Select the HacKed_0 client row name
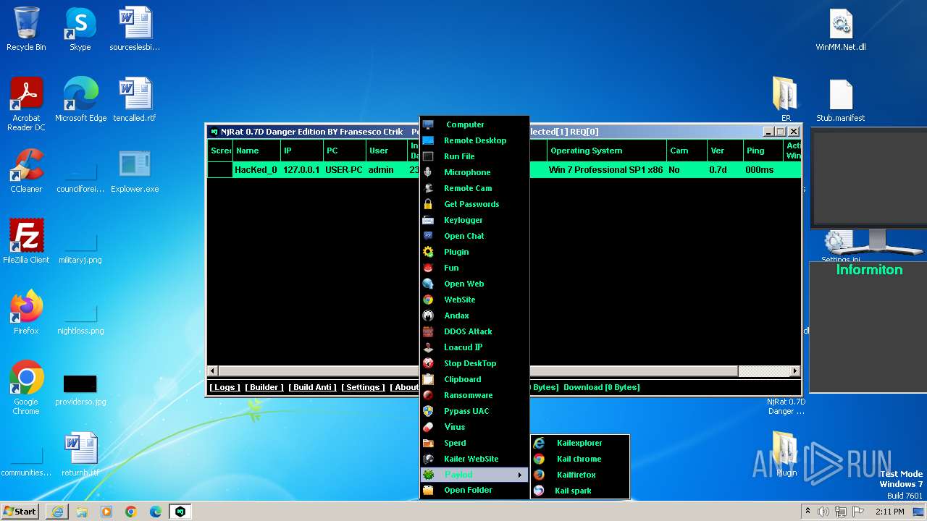The width and height of the screenshot is (927, 521). tap(256, 170)
